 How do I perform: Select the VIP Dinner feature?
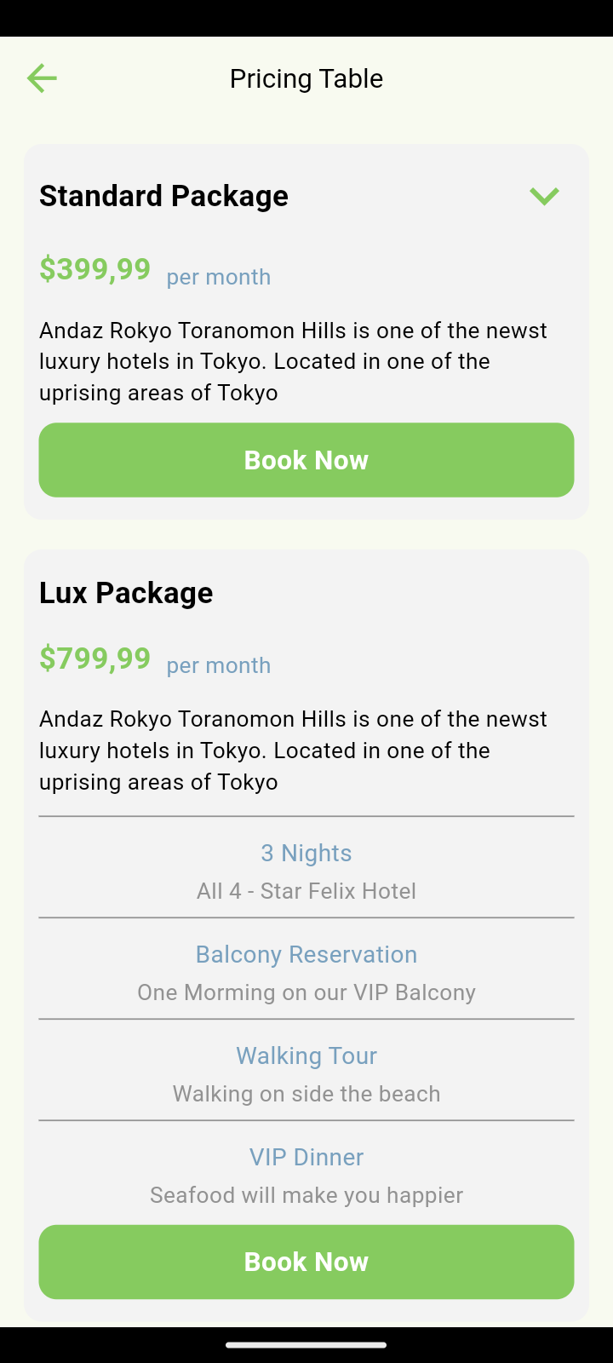point(306,1157)
